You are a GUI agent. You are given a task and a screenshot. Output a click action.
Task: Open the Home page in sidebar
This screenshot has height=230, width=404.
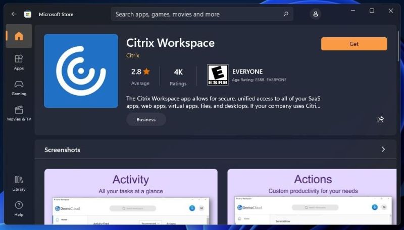click(x=19, y=36)
